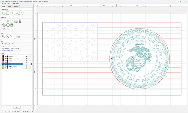Open the File menu

(x=2, y=3)
